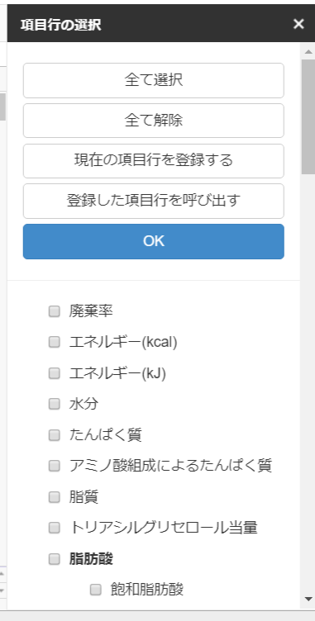Click the 全て解除 button
The image size is (315, 621).
coord(154,121)
